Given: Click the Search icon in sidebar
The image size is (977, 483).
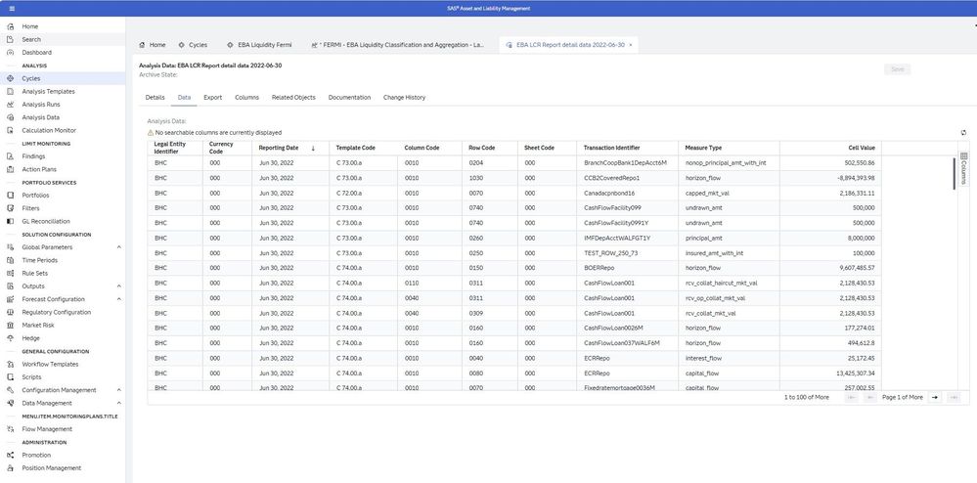Looking at the screenshot, I should click(10, 40).
